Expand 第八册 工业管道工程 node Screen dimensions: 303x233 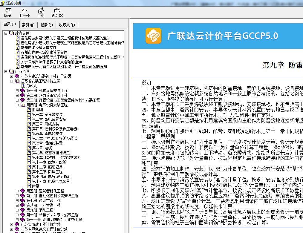pos(17,206)
